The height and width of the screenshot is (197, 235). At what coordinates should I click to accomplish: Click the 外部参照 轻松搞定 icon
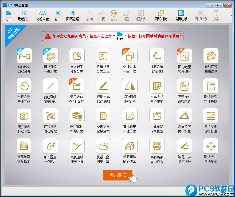24,146
